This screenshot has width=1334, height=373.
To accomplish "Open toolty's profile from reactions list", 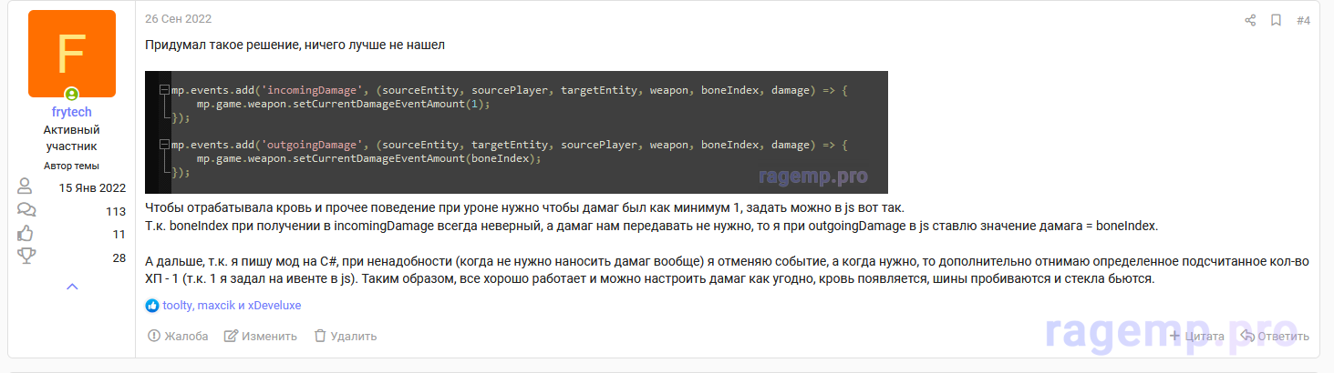I will point(178,306).
